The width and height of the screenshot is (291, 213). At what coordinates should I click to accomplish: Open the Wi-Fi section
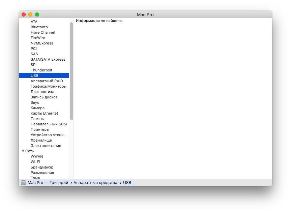pos(35,162)
